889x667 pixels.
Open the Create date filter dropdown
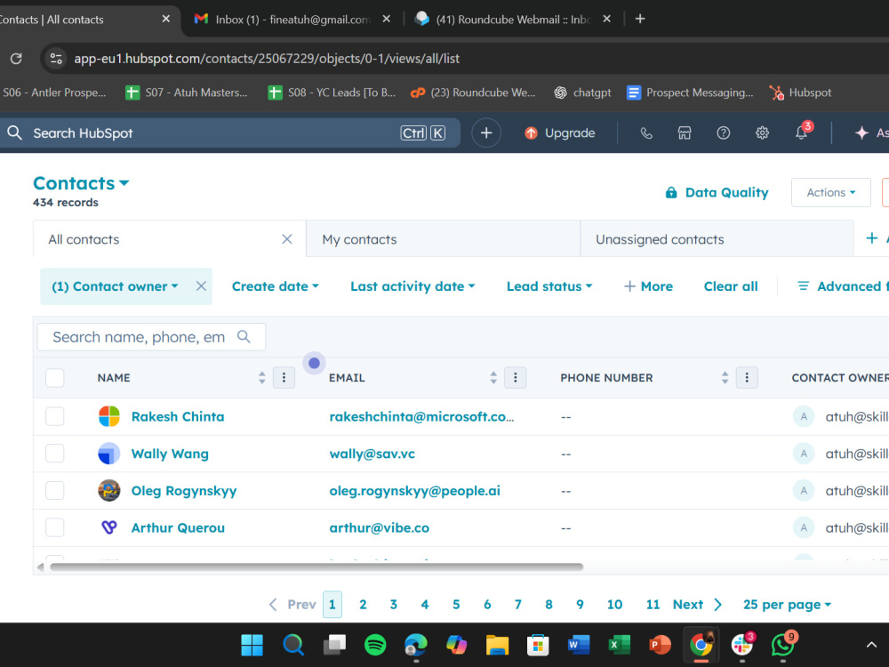pyautogui.click(x=275, y=286)
